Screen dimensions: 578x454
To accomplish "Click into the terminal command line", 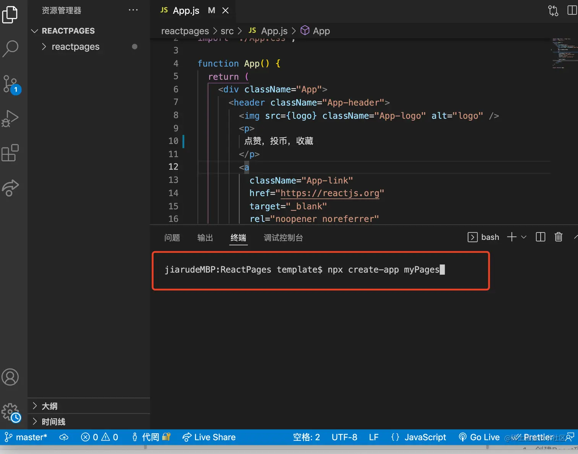I will [305, 270].
